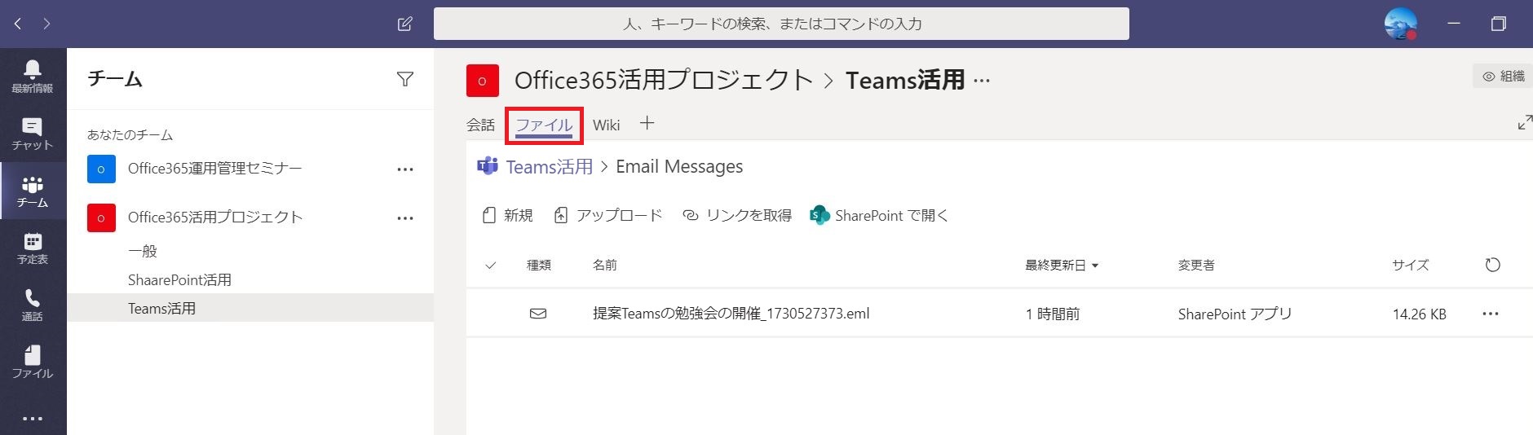Sort by 種類 column header
1533x435 pixels.
click(x=539, y=265)
